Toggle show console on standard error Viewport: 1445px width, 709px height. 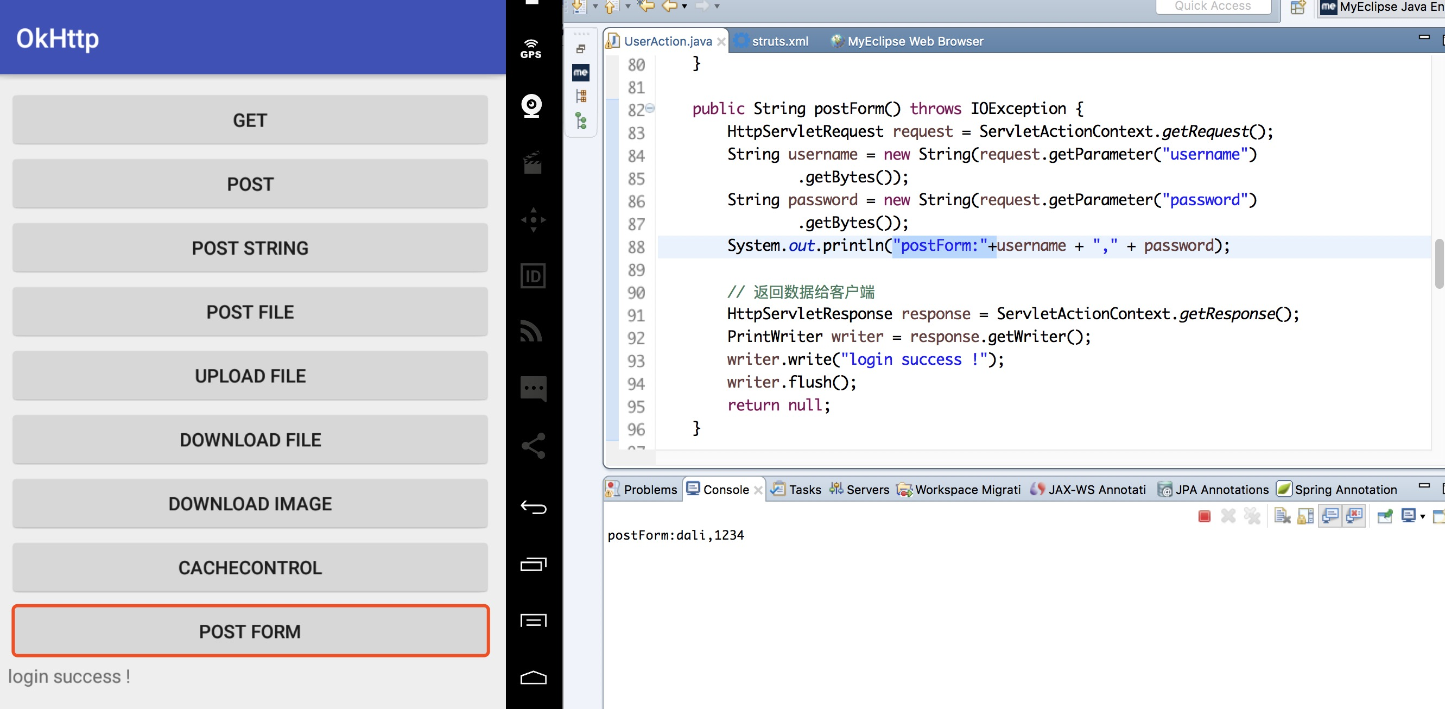coord(1354,516)
